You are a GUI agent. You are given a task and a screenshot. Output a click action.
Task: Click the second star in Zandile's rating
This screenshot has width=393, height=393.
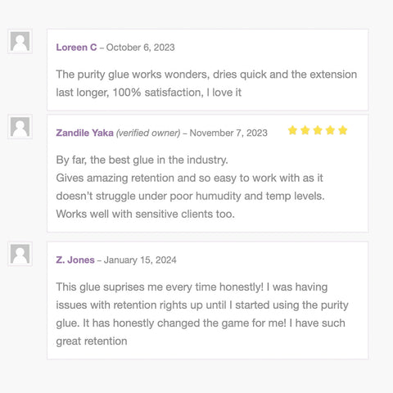[305, 130]
